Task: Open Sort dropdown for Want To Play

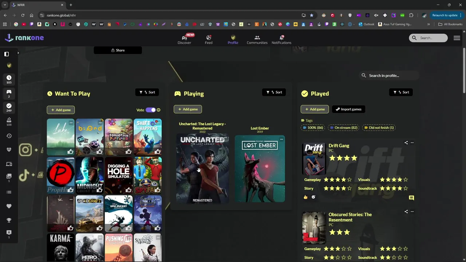Action: (147, 92)
